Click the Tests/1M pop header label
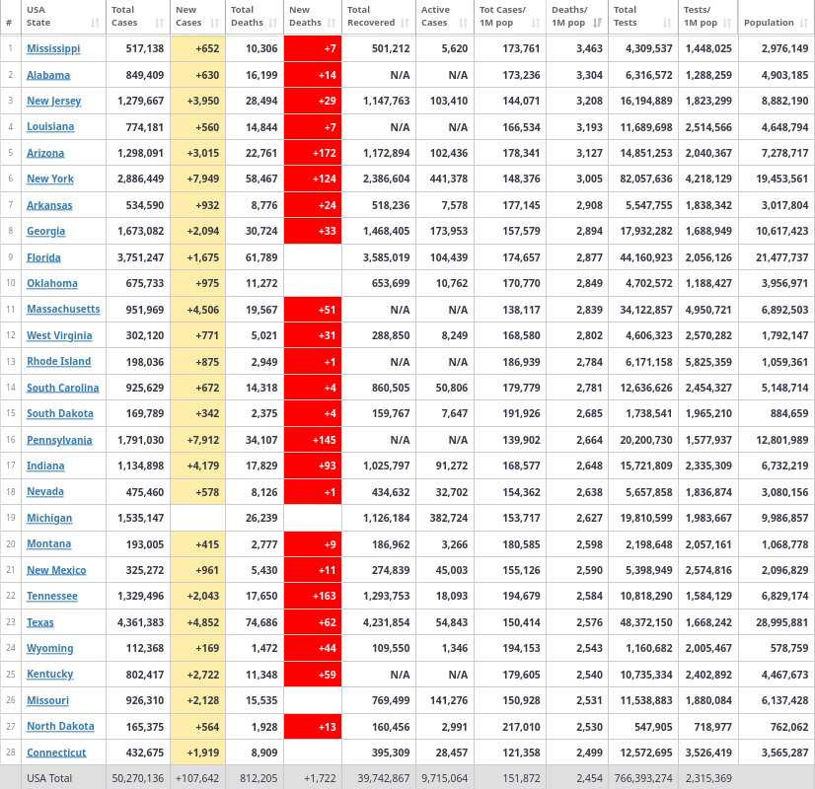 click(703, 16)
